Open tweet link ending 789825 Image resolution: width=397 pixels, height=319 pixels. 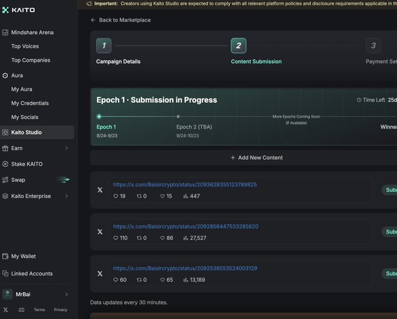point(185,185)
